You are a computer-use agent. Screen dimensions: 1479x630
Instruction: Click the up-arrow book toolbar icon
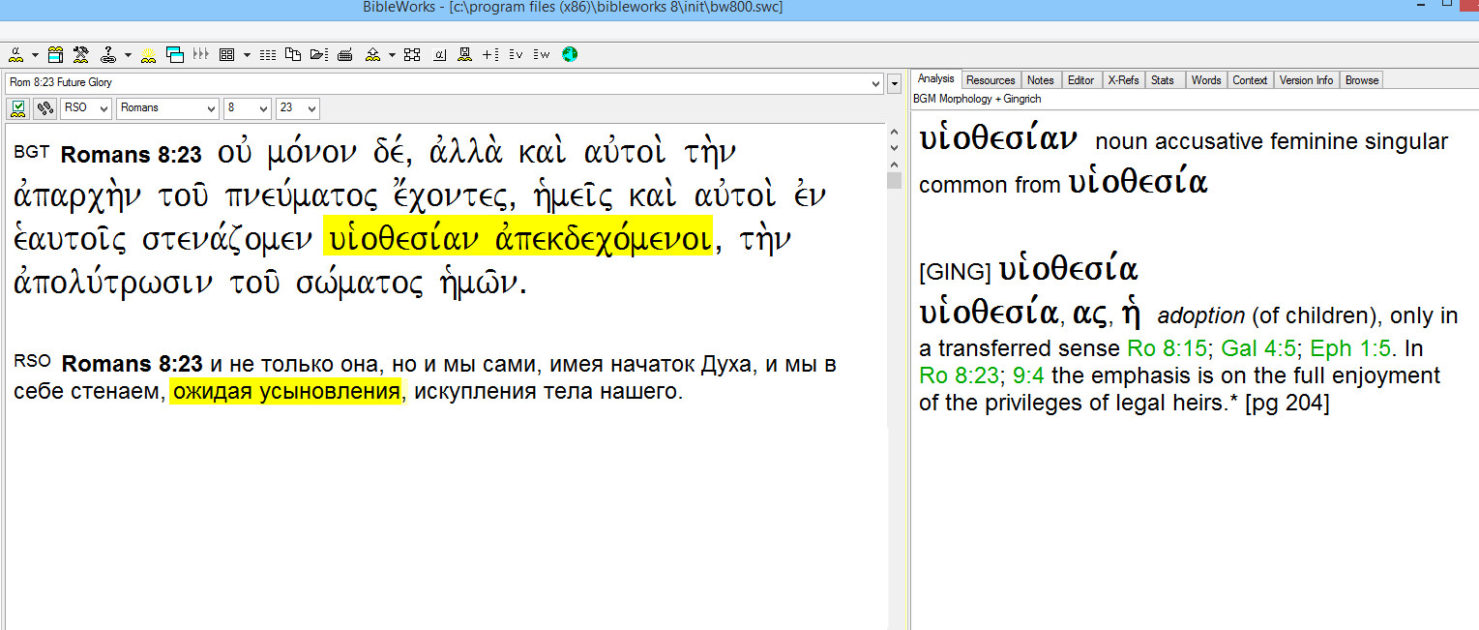tap(372, 54)
